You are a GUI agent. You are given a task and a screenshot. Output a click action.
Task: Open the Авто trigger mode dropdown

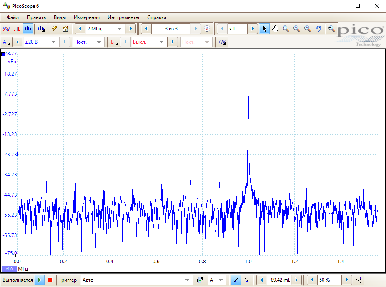[187, 280]
